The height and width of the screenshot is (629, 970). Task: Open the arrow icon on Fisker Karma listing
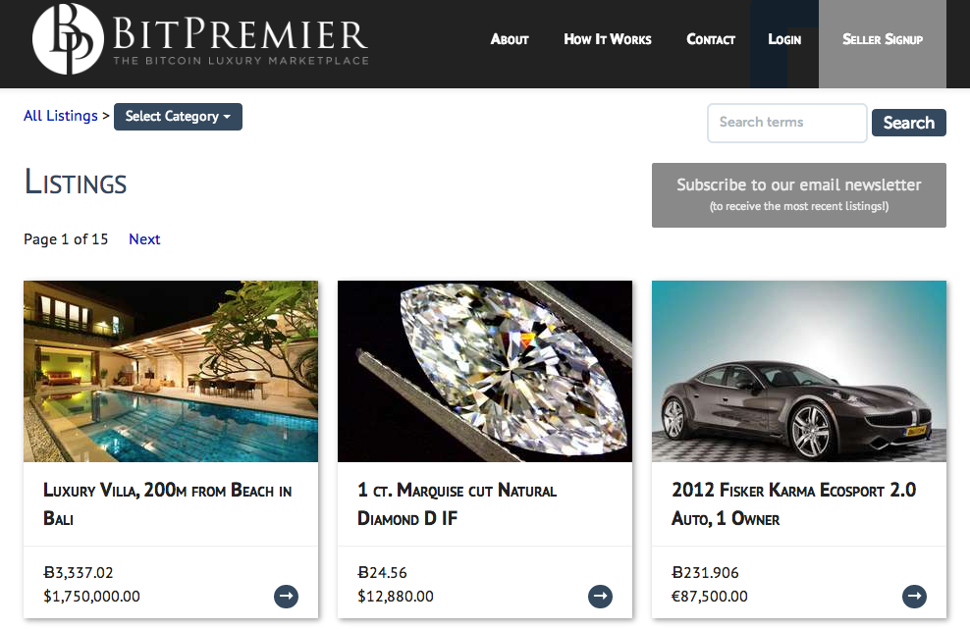(x=914, y=597)
